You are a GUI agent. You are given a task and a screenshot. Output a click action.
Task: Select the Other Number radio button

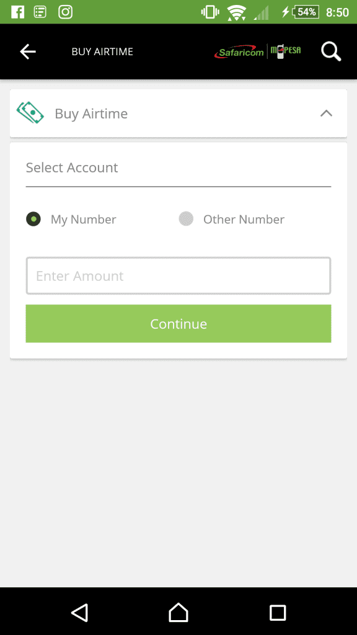[186, 219]
